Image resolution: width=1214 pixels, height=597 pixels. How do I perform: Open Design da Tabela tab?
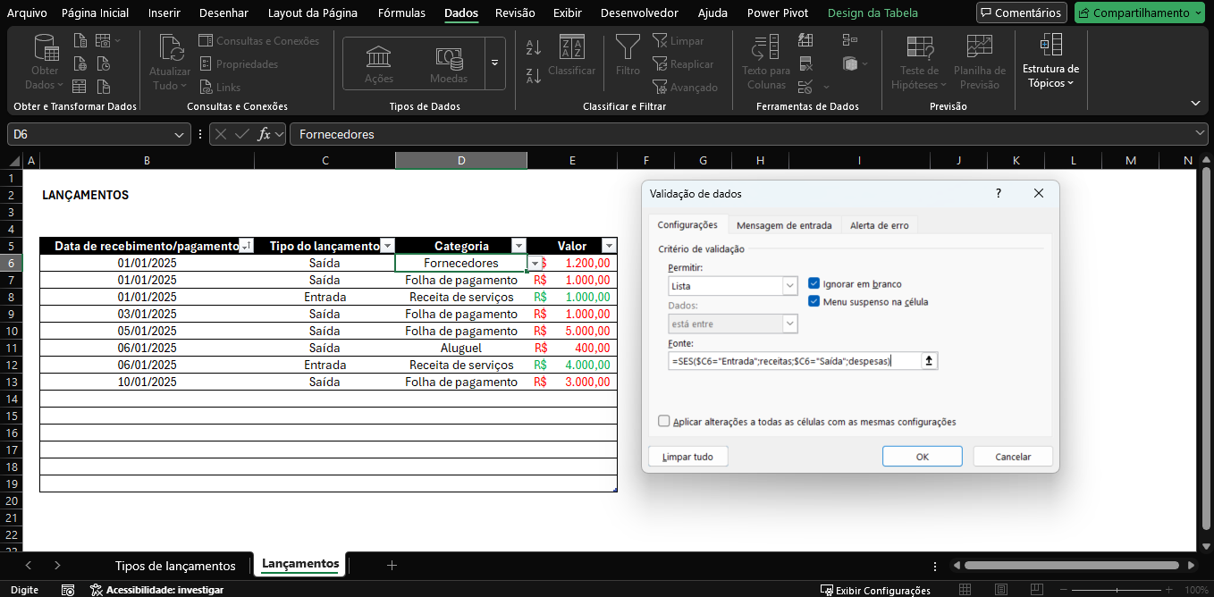(x=871, y=13)
